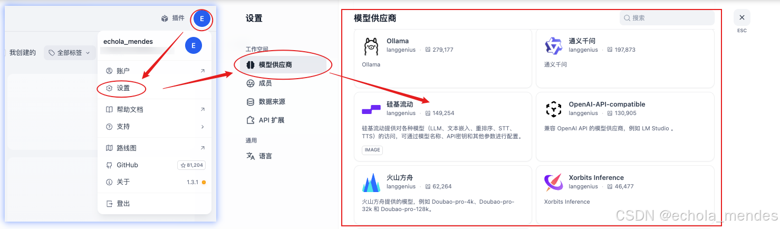Click the Xorbits Inference logo

pos(554,183)
